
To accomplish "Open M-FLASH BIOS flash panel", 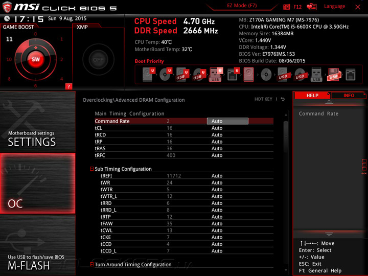I will pos(37,245).
